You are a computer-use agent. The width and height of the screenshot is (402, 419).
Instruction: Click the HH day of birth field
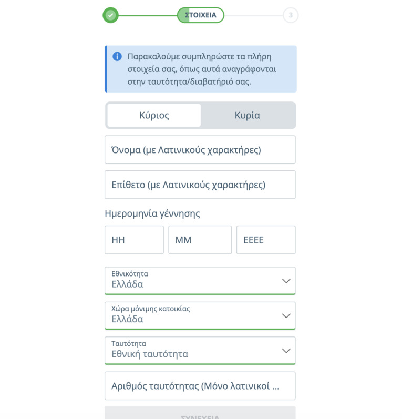point(134,240)
